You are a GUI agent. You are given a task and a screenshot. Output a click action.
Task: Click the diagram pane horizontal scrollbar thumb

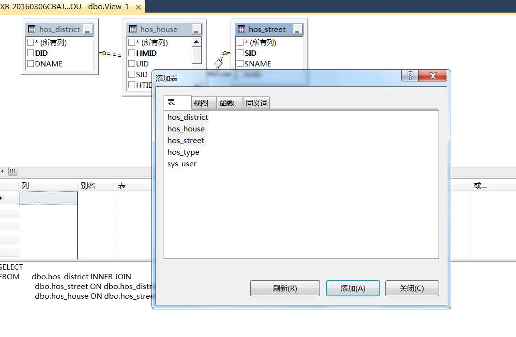coord(13,171)
